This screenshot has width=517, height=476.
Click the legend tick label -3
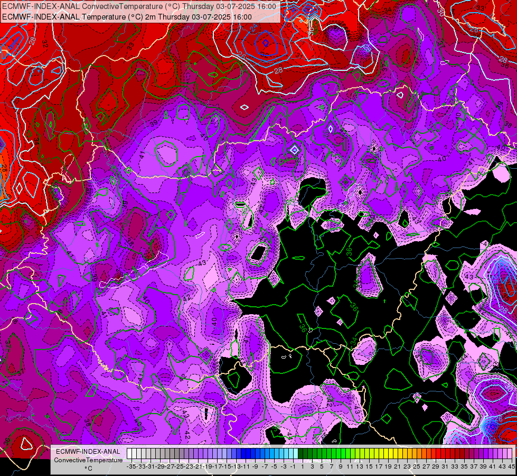tap(284, 466)
